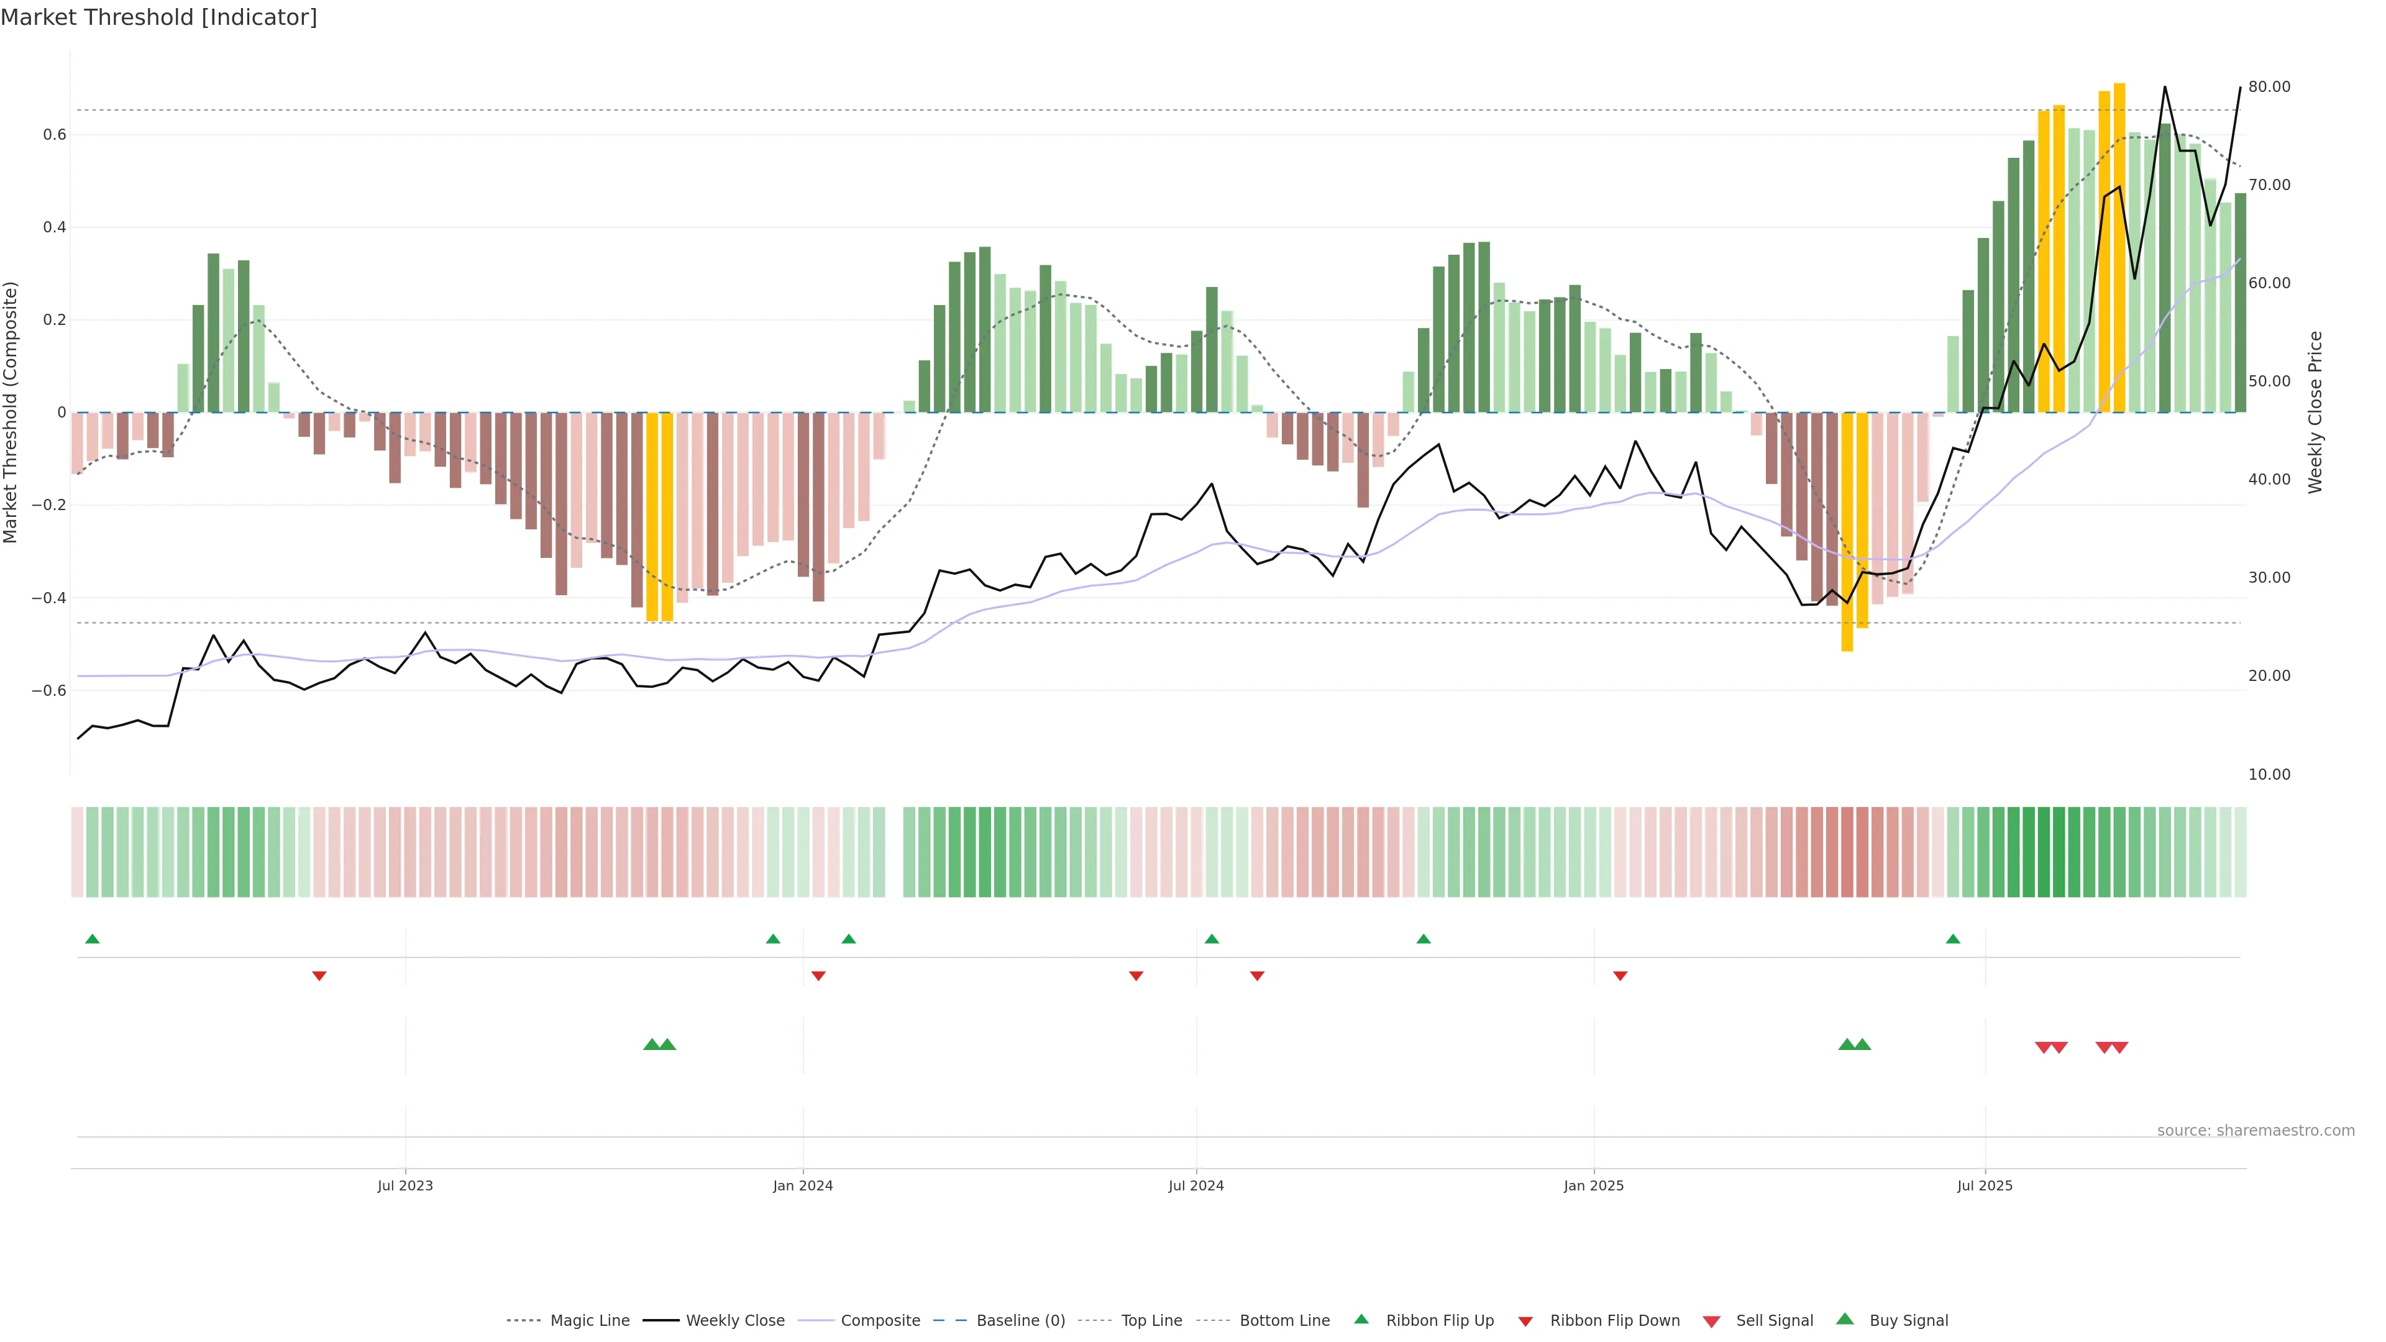Click the Buy Signal legend marker
Screen dimensions: 2386x1342
coord(1845,1319)
